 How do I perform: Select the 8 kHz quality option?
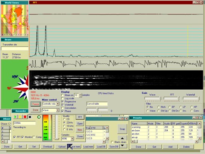(x=64, y=130)
